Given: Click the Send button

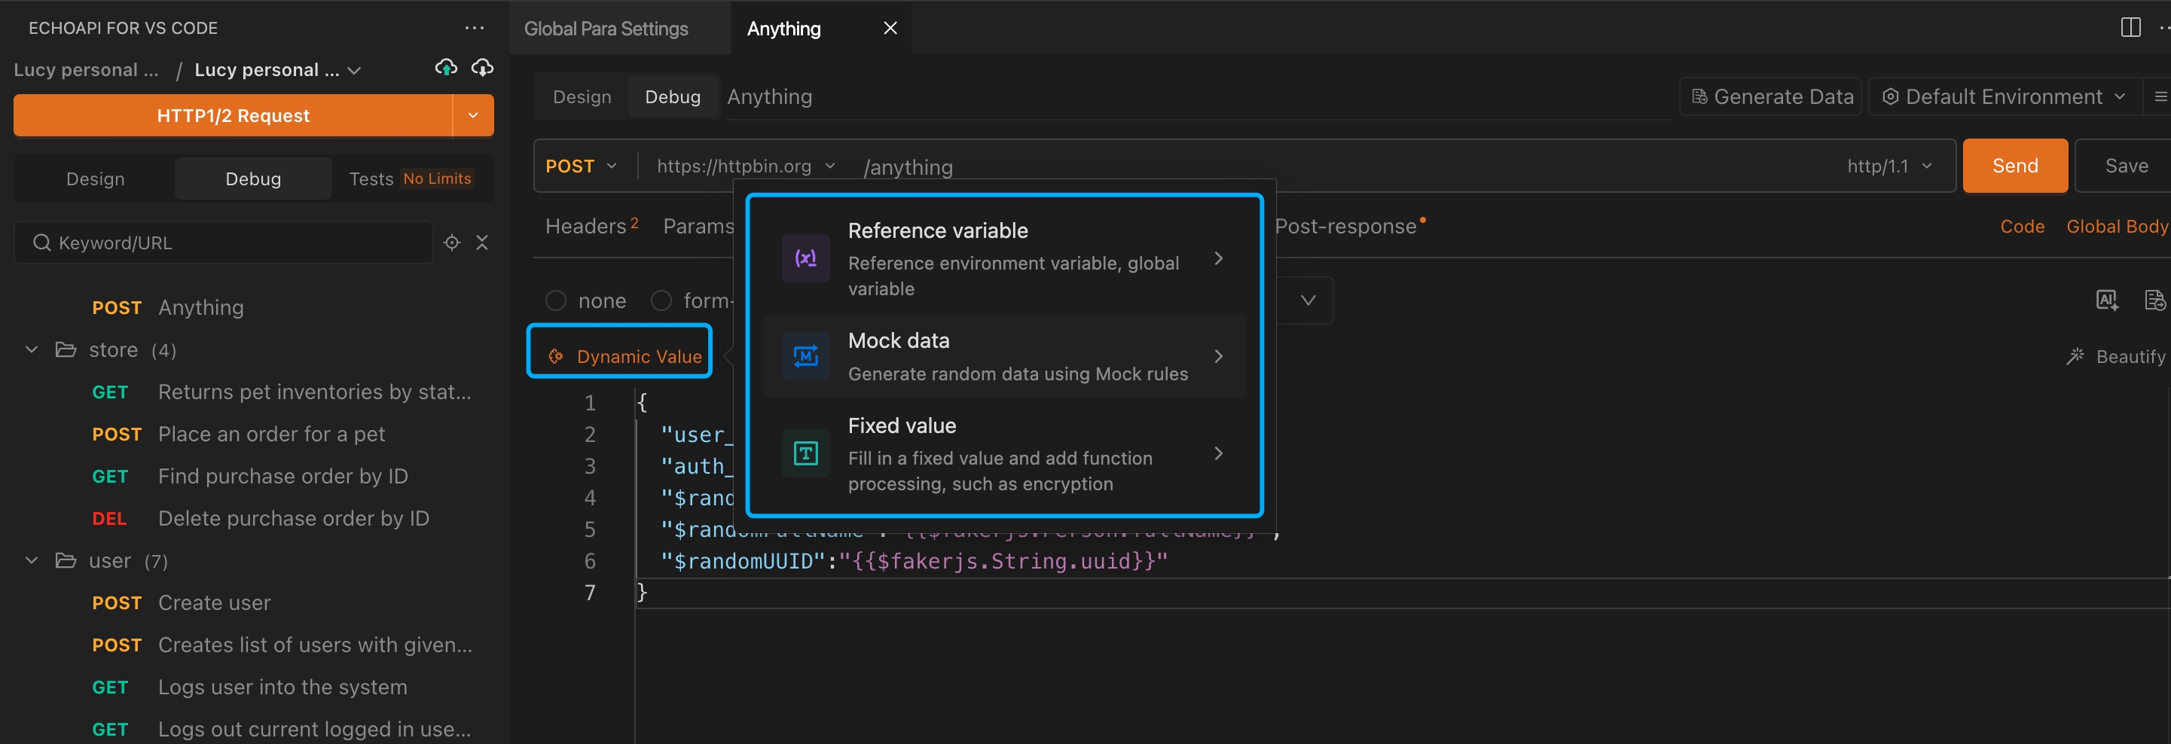Looking at the screenshot, I should point(2015,166).
